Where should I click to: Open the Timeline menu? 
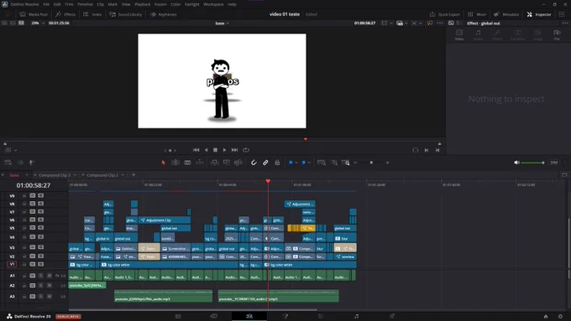click(85, 4)
